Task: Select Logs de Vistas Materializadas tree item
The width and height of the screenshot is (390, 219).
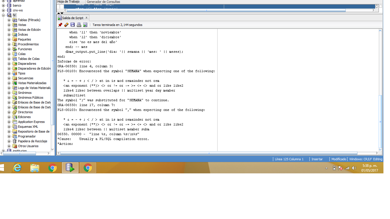Action: (x=34, y=88)
